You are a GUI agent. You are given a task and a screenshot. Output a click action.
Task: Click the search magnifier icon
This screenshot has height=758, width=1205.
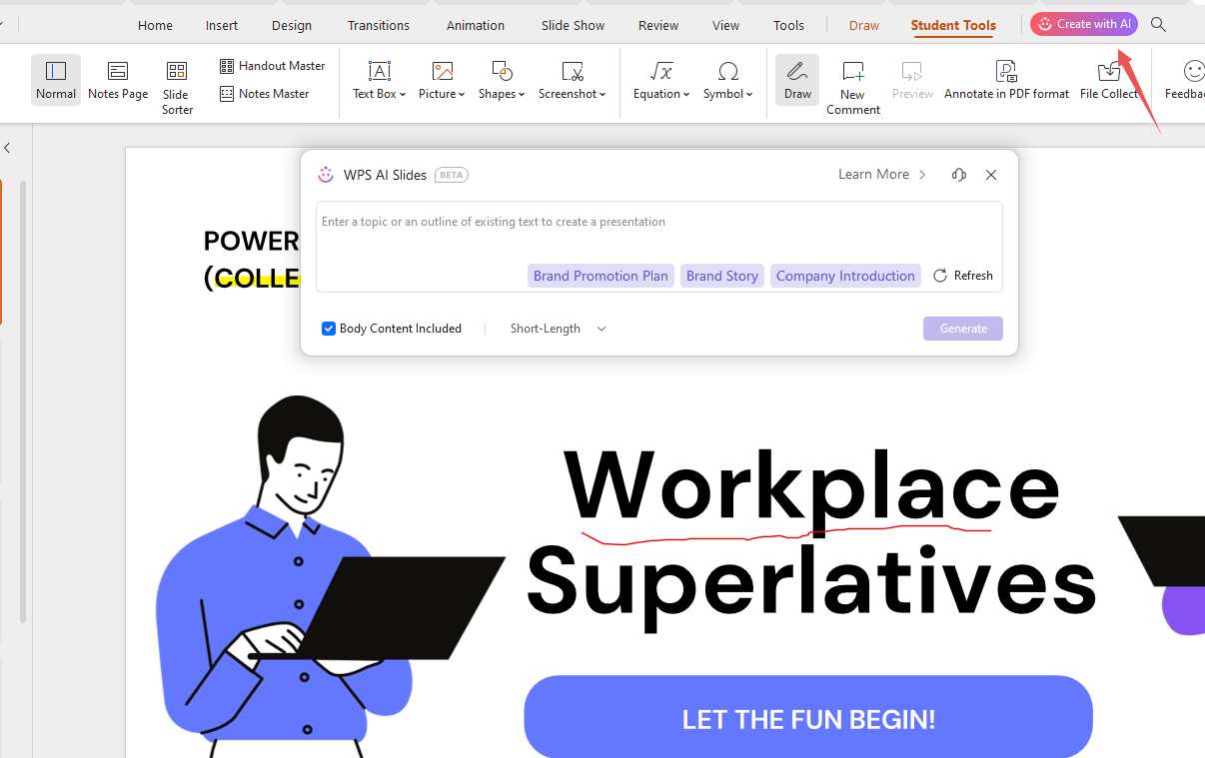click(1159, 25)
